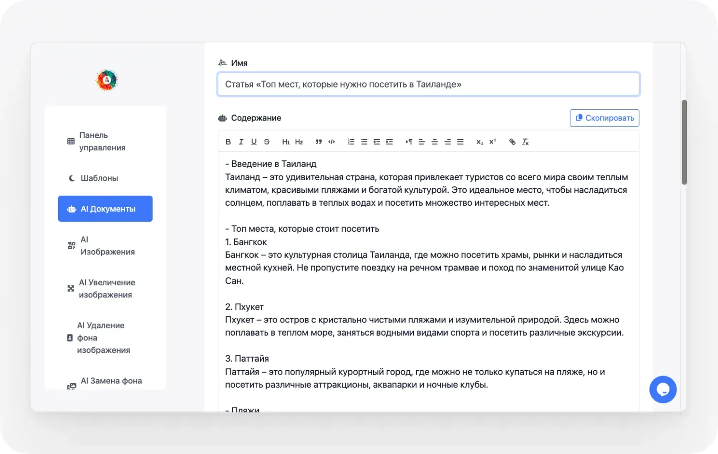Increase the text indent
718x454 pixels.
[x=389, y=142]
